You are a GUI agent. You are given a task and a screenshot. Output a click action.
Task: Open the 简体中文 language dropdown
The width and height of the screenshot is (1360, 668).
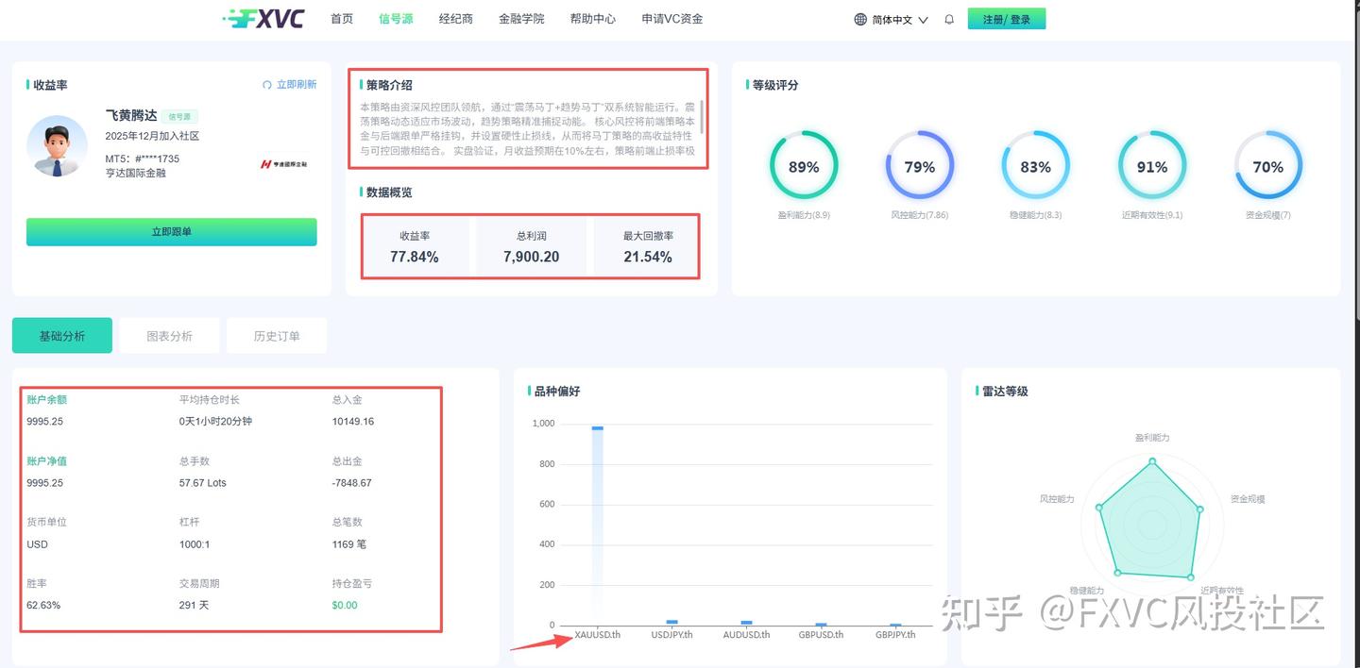[x=891, y=18]
